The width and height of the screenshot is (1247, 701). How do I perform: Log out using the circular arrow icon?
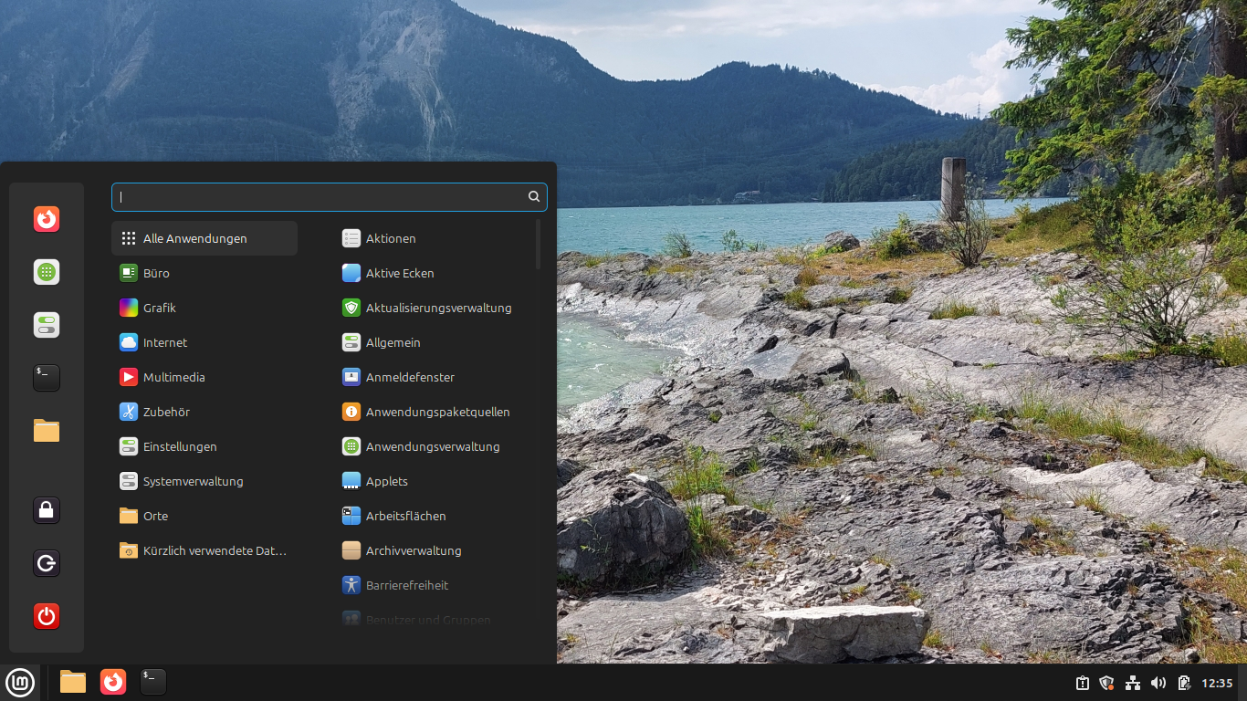(47, 563)
